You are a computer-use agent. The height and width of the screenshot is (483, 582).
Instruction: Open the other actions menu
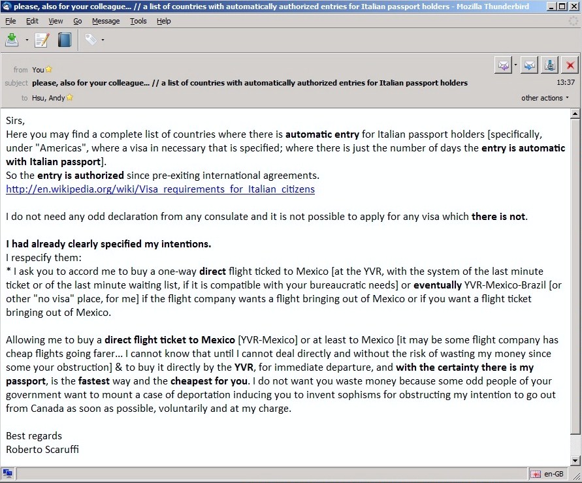point(545,98)
